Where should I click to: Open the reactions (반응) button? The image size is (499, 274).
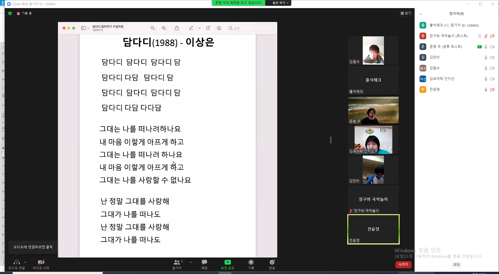pos(272,264)
